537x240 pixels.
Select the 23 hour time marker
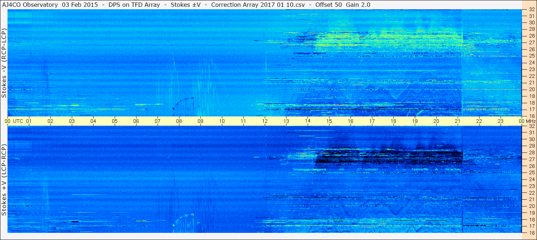(501, 121)
